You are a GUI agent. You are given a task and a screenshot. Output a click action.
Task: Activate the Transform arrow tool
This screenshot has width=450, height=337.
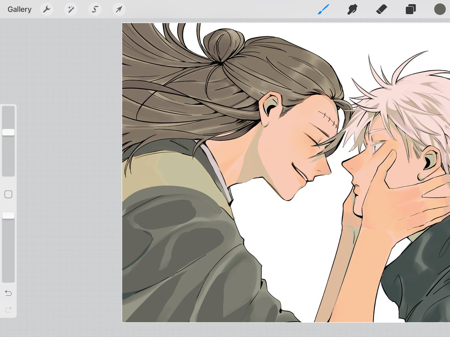(x=119, y=9)
